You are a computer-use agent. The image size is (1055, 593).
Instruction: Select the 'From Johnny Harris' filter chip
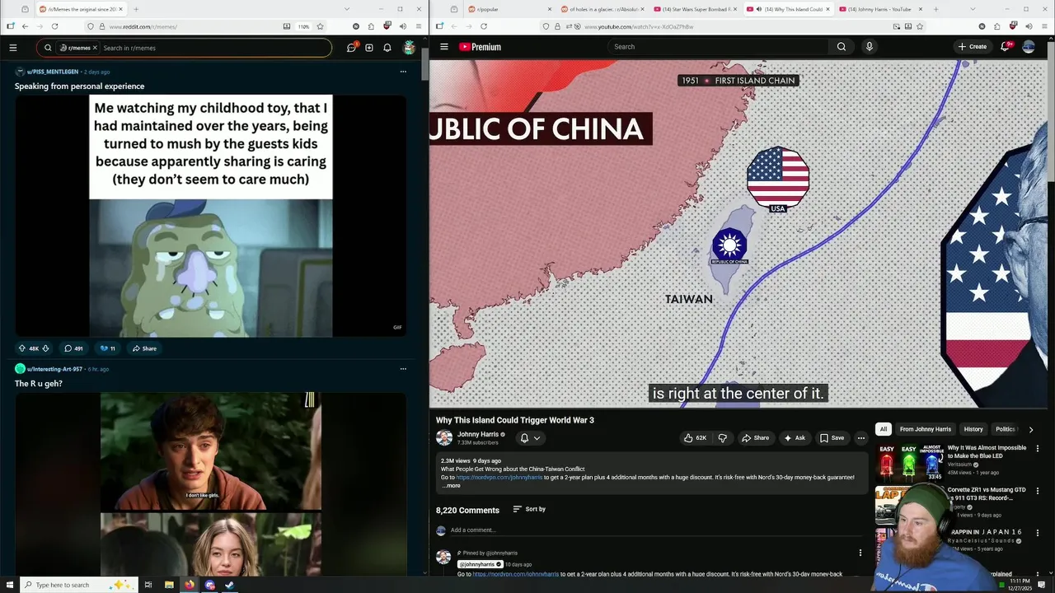[926, 429]
